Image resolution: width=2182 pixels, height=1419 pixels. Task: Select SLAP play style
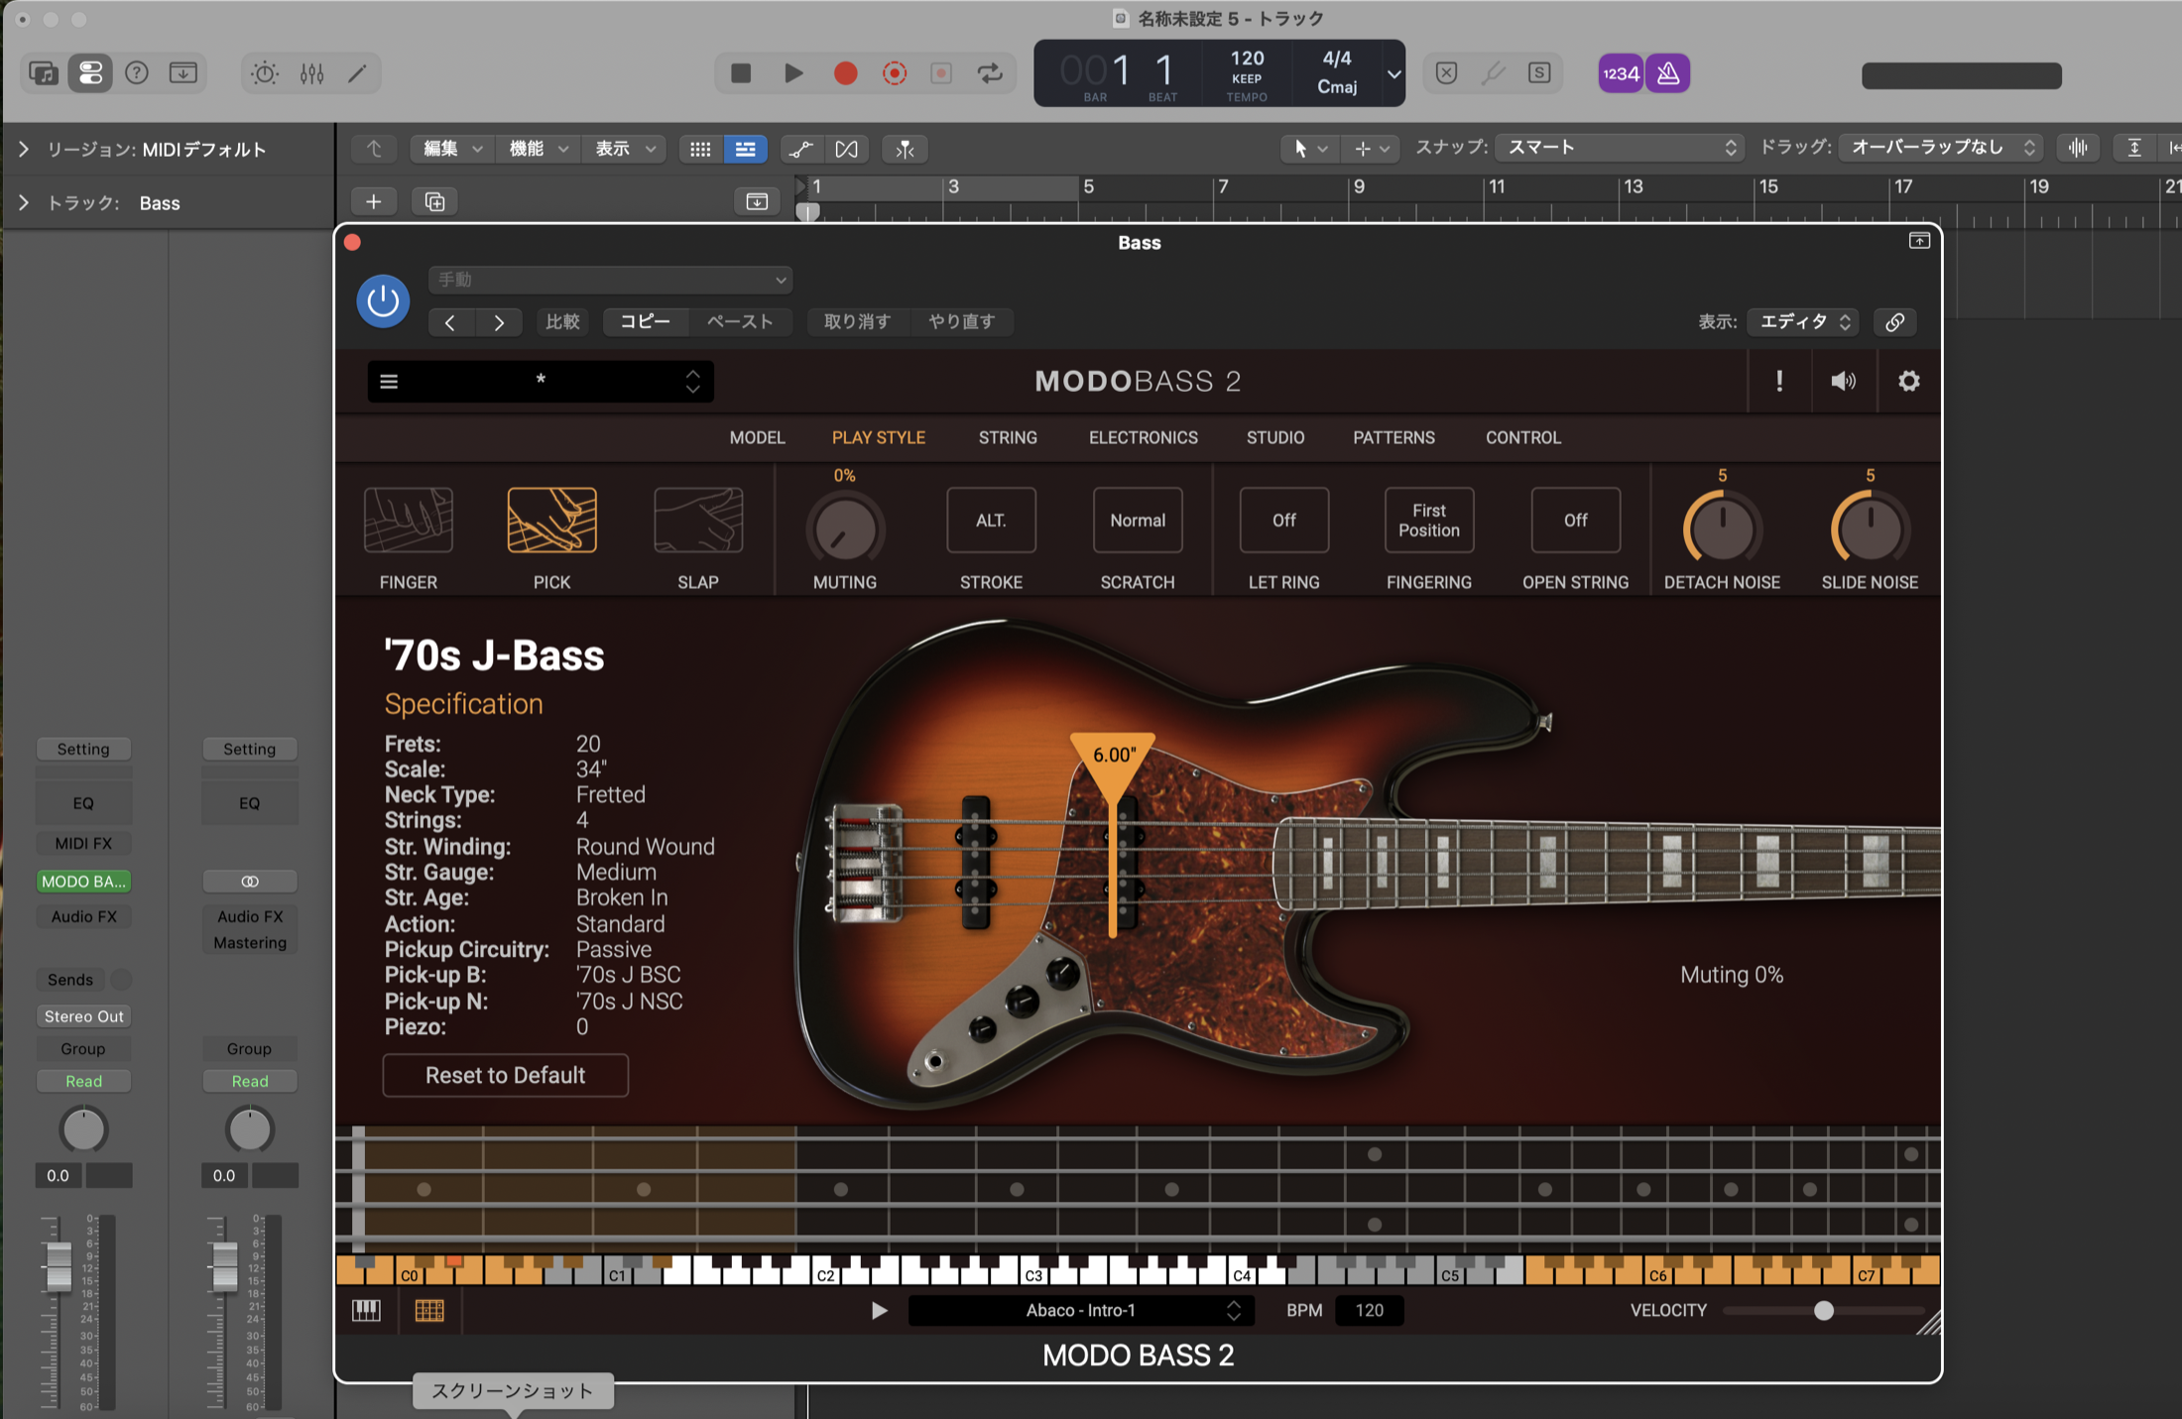[698, 521]
